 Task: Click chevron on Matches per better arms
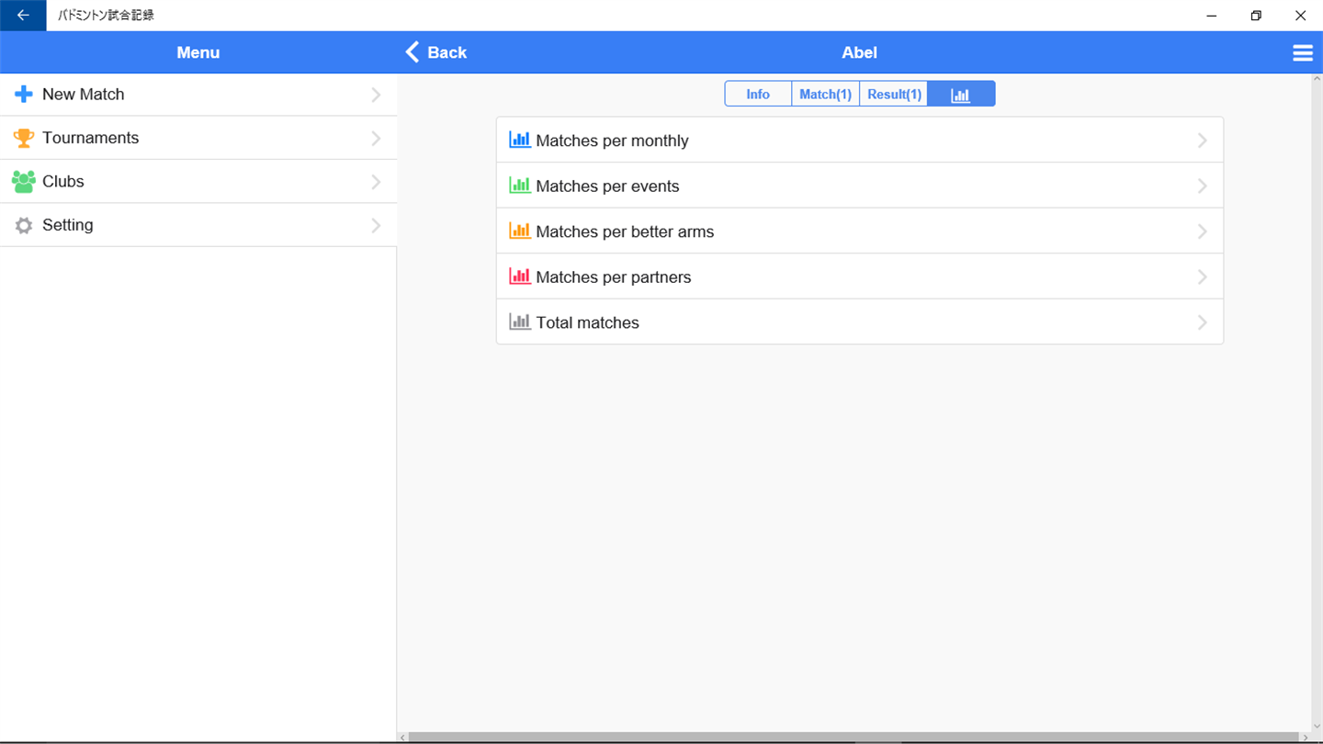tap(1203, 231)
